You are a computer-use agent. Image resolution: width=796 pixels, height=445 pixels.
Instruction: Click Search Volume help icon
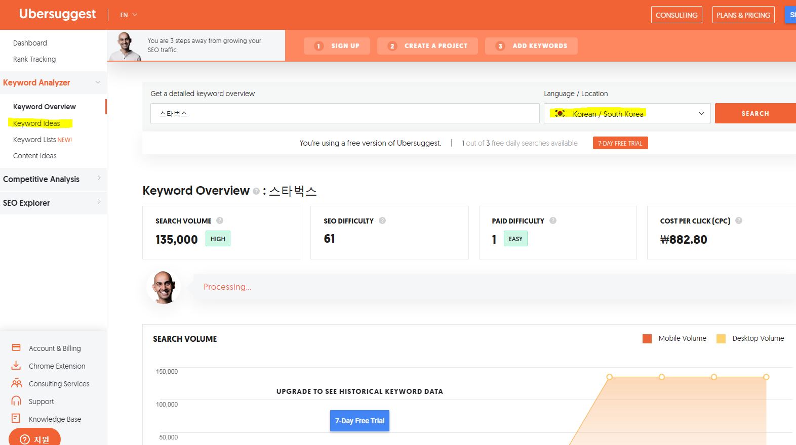(x=220, y=220)
